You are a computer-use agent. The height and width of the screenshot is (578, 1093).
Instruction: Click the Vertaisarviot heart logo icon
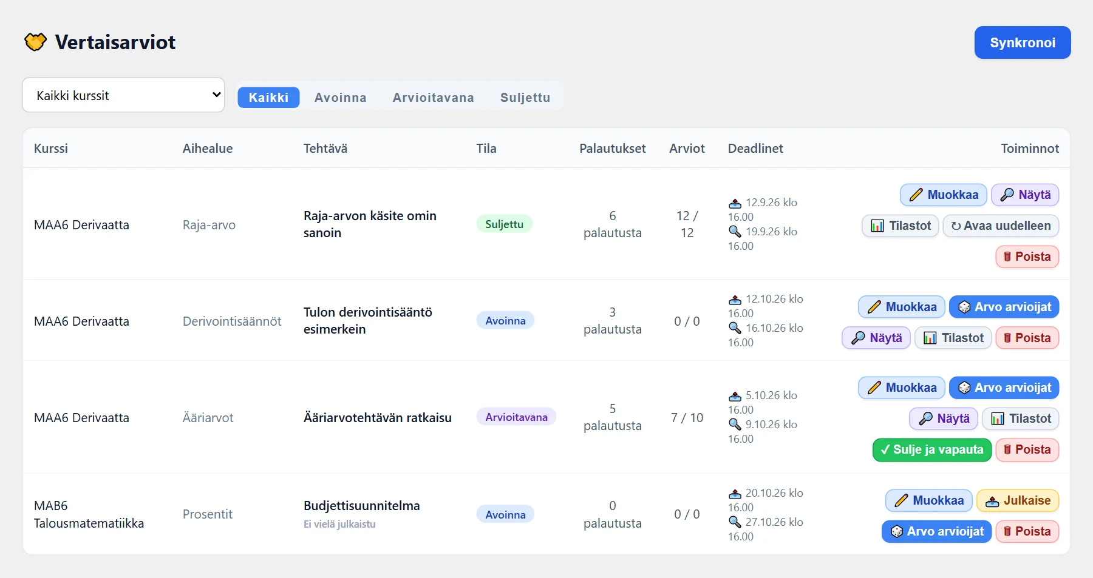pos(35,42)
